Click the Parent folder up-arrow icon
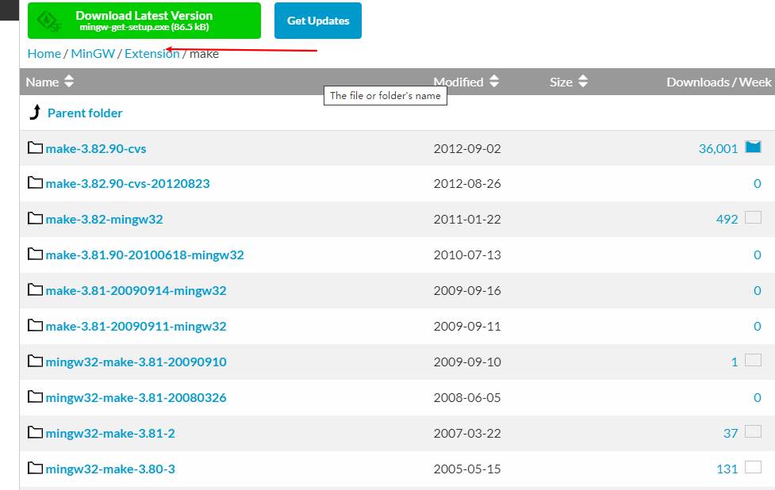The width and height of the screenshot is (775, 490). coord(35,112)
